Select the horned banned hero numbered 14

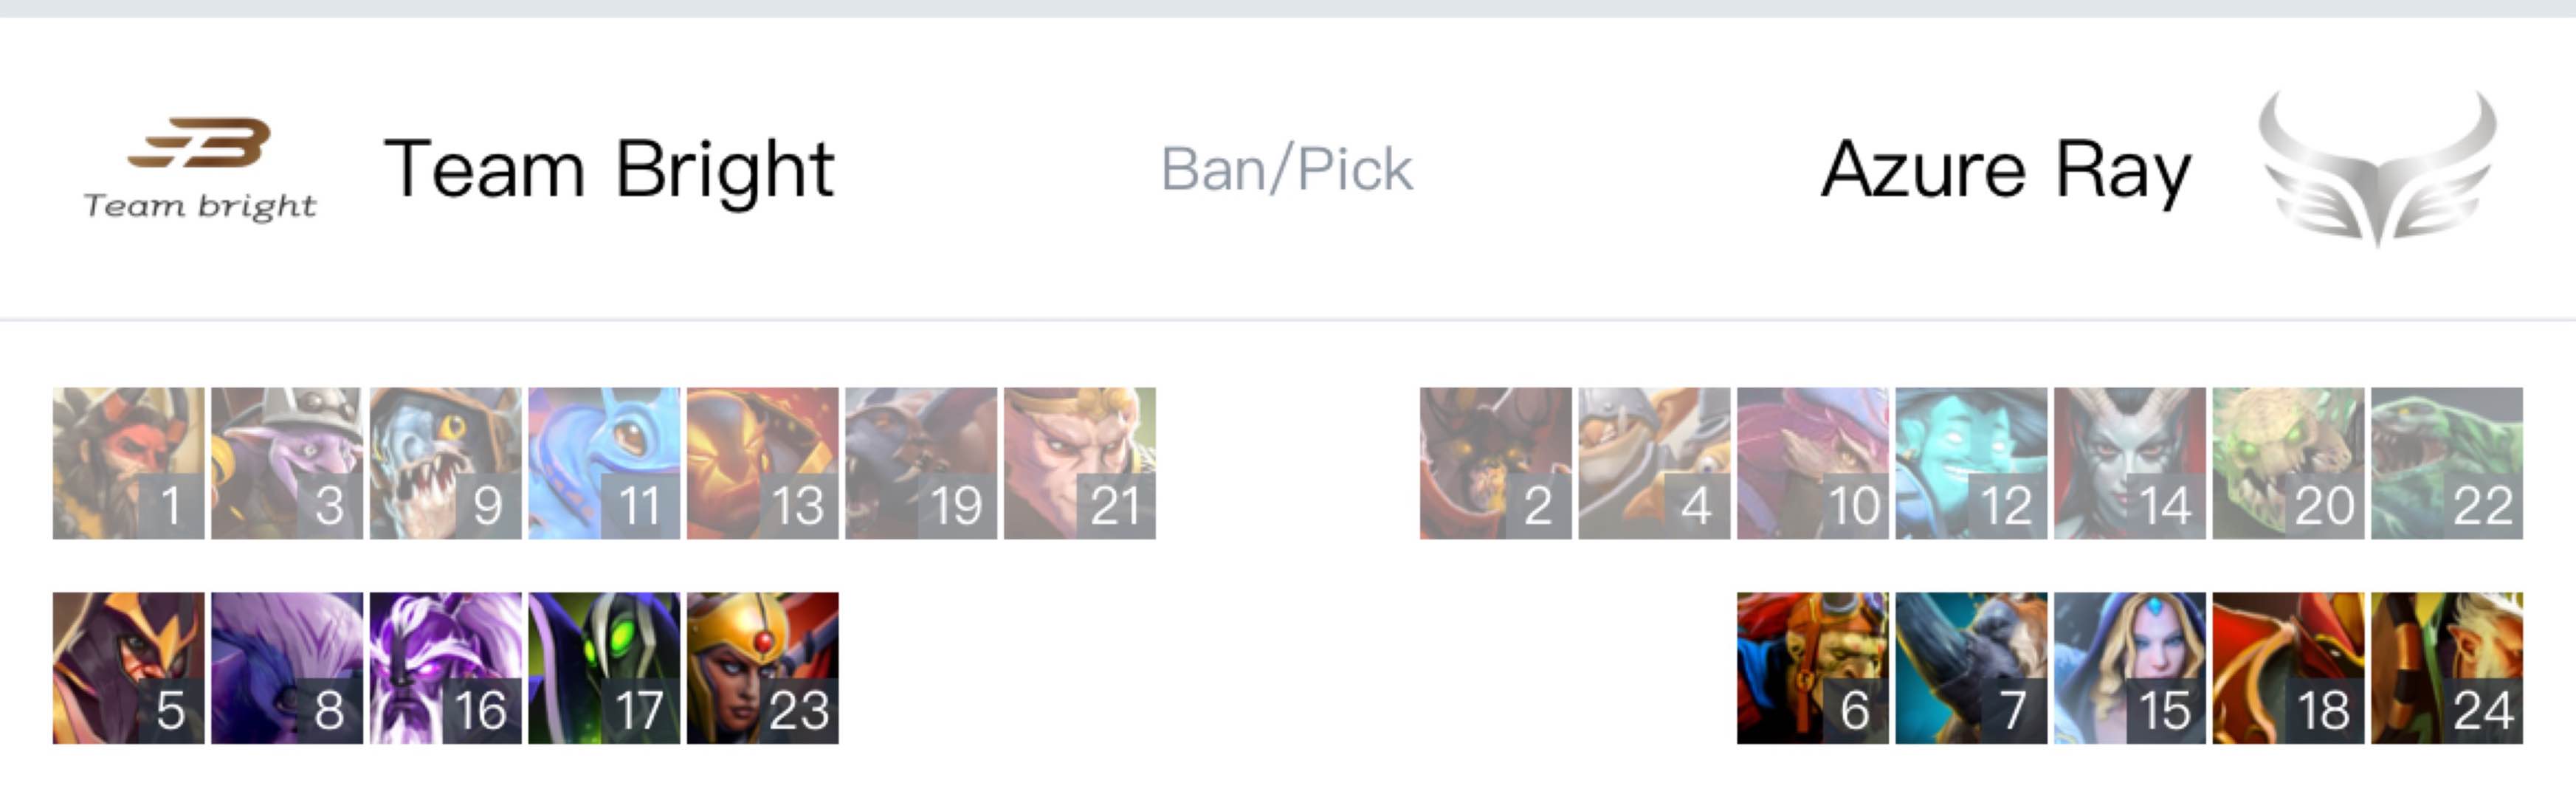point(2130,463)
